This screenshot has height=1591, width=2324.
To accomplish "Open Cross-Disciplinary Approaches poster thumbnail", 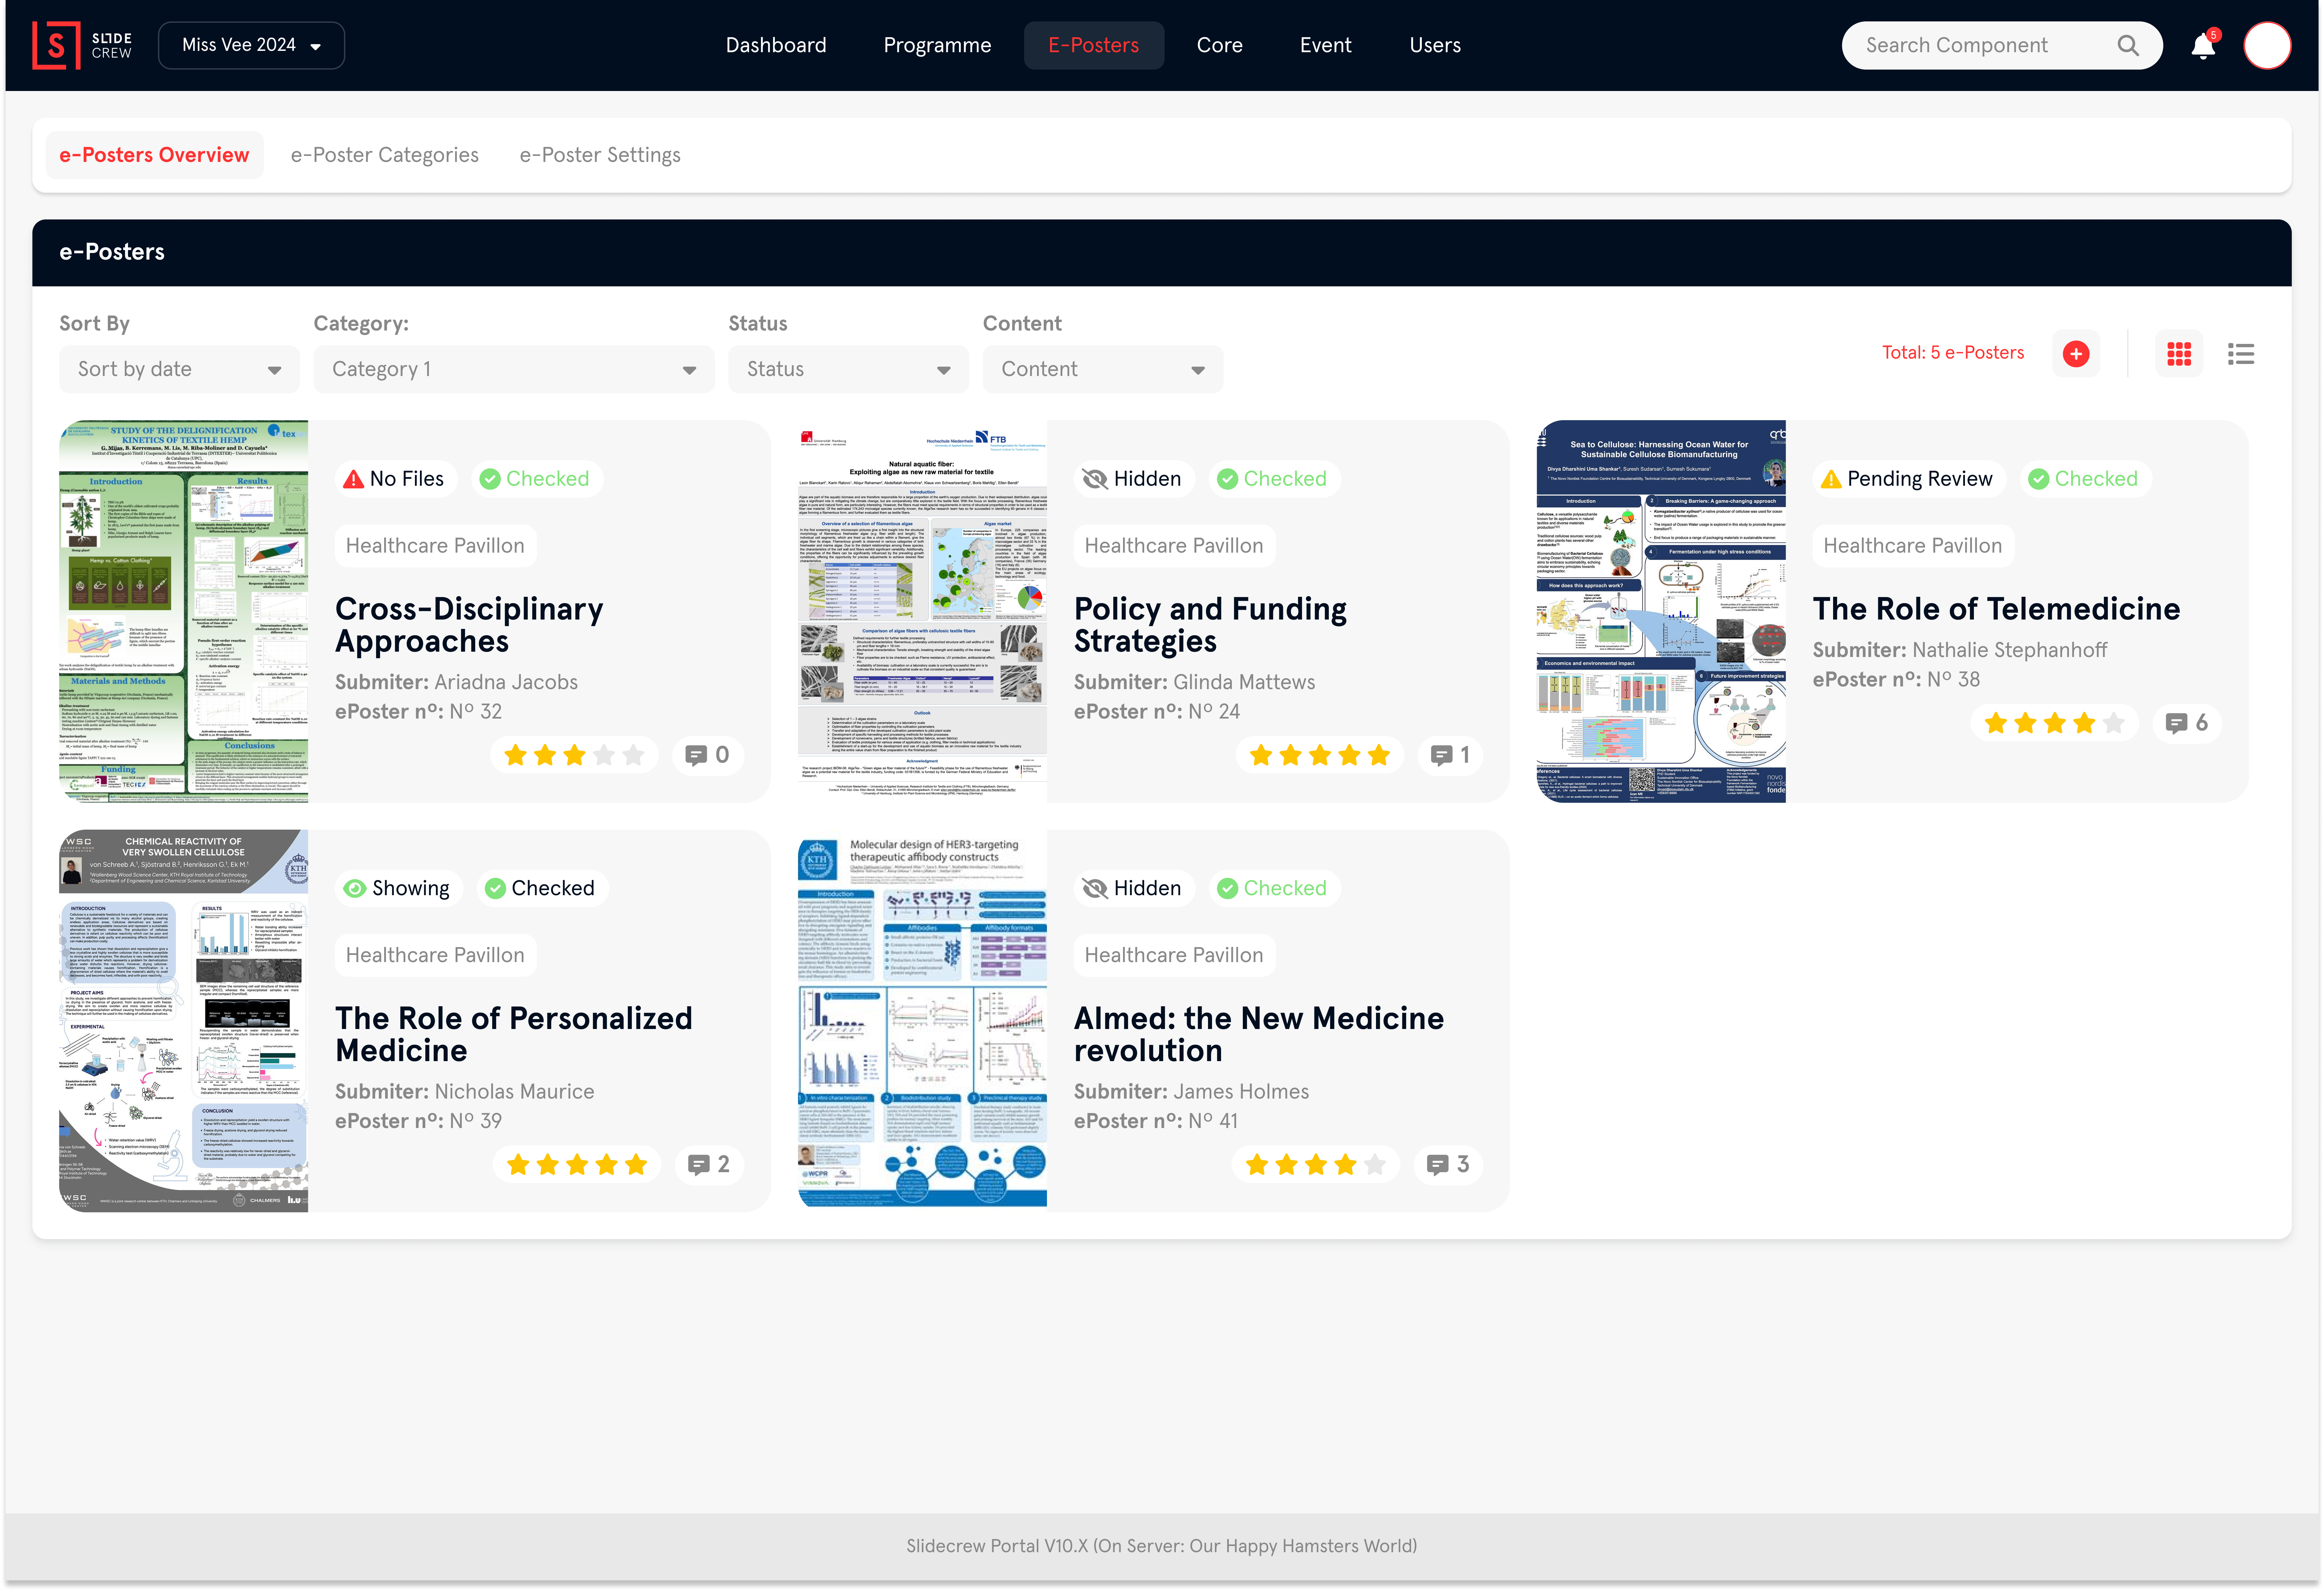I will point(183,611).
